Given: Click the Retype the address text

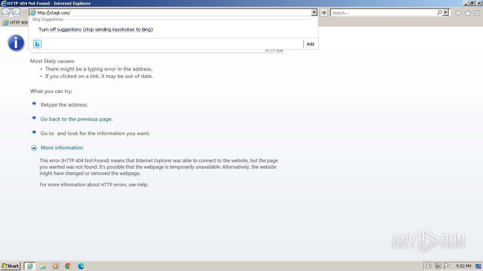Looking at the screenshot, I should pos(64,105).
